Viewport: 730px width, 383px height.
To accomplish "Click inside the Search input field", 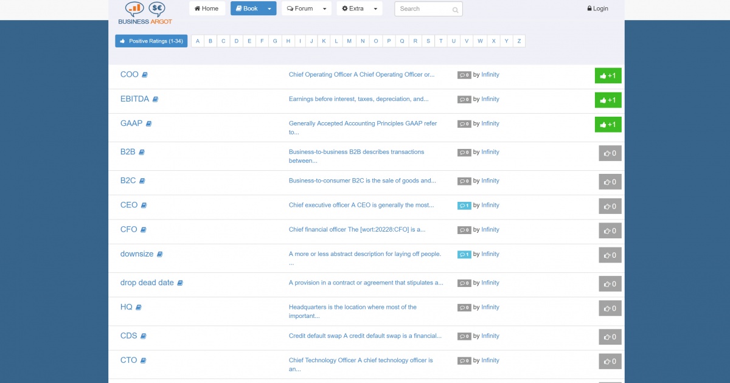I will click(422, 9).
